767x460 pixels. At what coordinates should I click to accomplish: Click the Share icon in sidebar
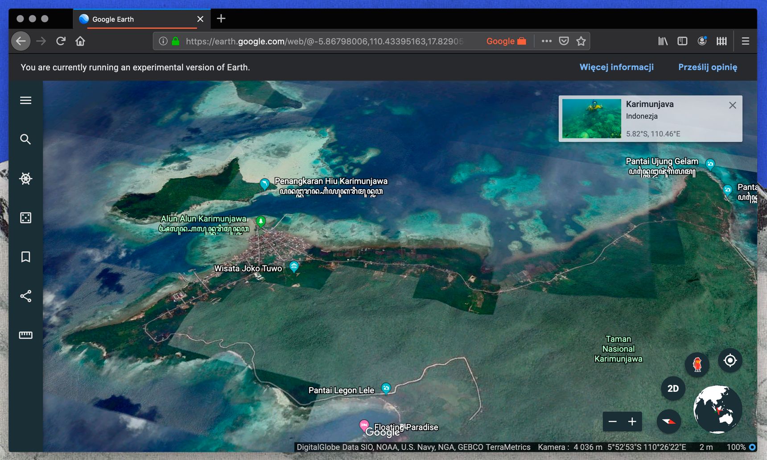pyautogui.click(x=25, y=296)
